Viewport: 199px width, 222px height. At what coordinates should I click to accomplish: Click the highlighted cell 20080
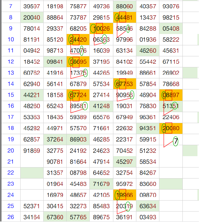coord(171,128)
